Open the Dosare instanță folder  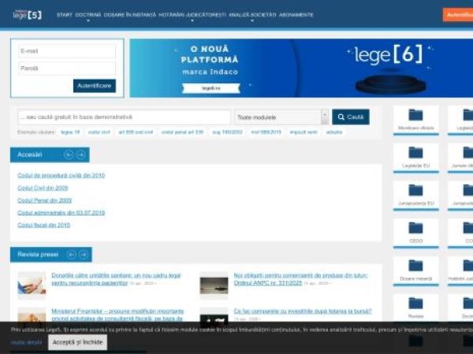415,271
